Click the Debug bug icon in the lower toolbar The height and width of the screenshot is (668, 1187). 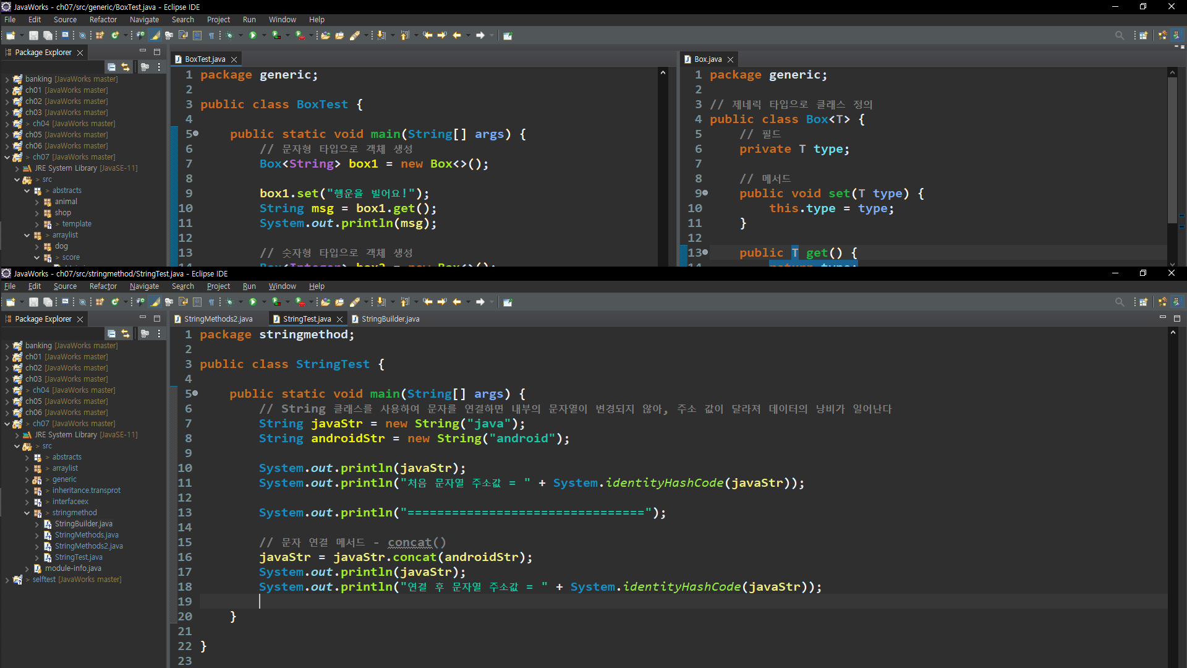click(230, 302)
